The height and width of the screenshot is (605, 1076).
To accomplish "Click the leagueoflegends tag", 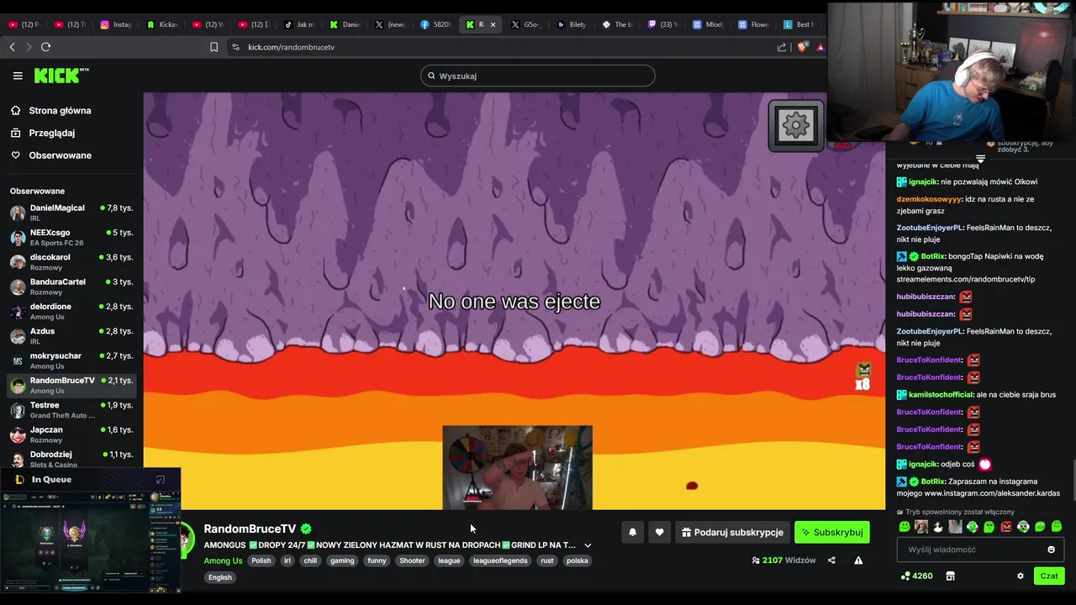I will point(500,560).
